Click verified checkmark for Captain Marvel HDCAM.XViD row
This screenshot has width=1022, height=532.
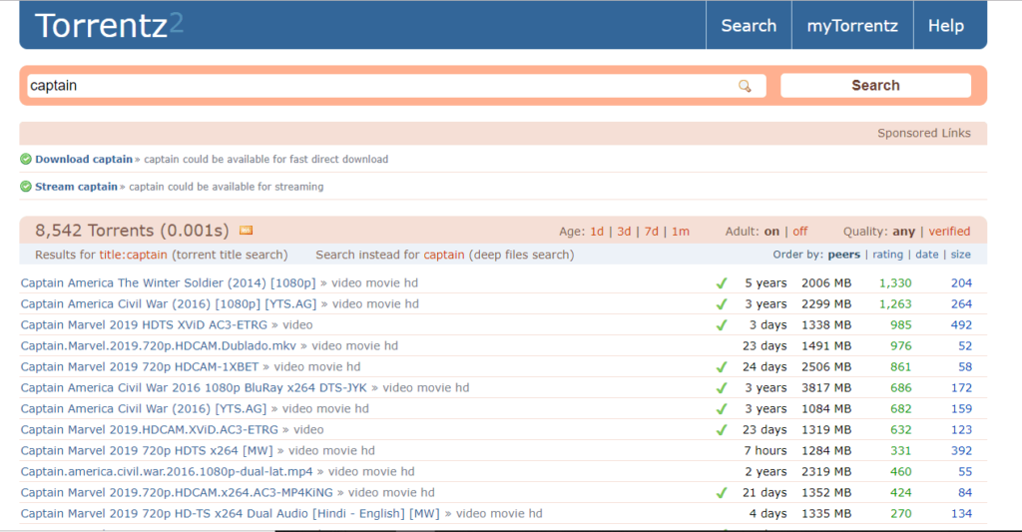[x=721, y=429]
